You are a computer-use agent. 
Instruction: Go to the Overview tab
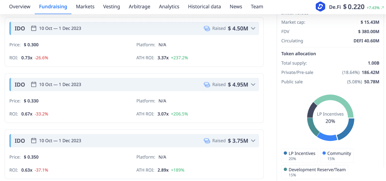20,7
